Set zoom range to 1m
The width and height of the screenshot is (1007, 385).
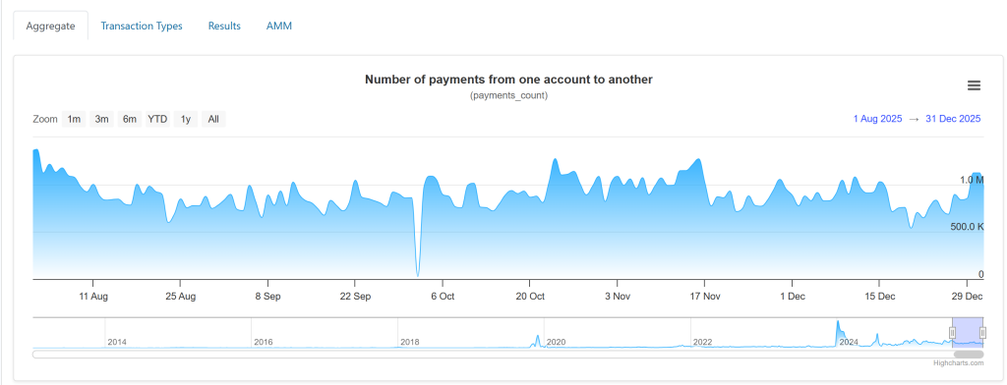74,120
